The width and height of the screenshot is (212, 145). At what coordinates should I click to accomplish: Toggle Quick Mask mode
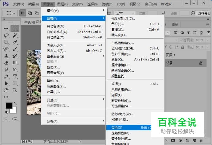[x=6, y=118]
